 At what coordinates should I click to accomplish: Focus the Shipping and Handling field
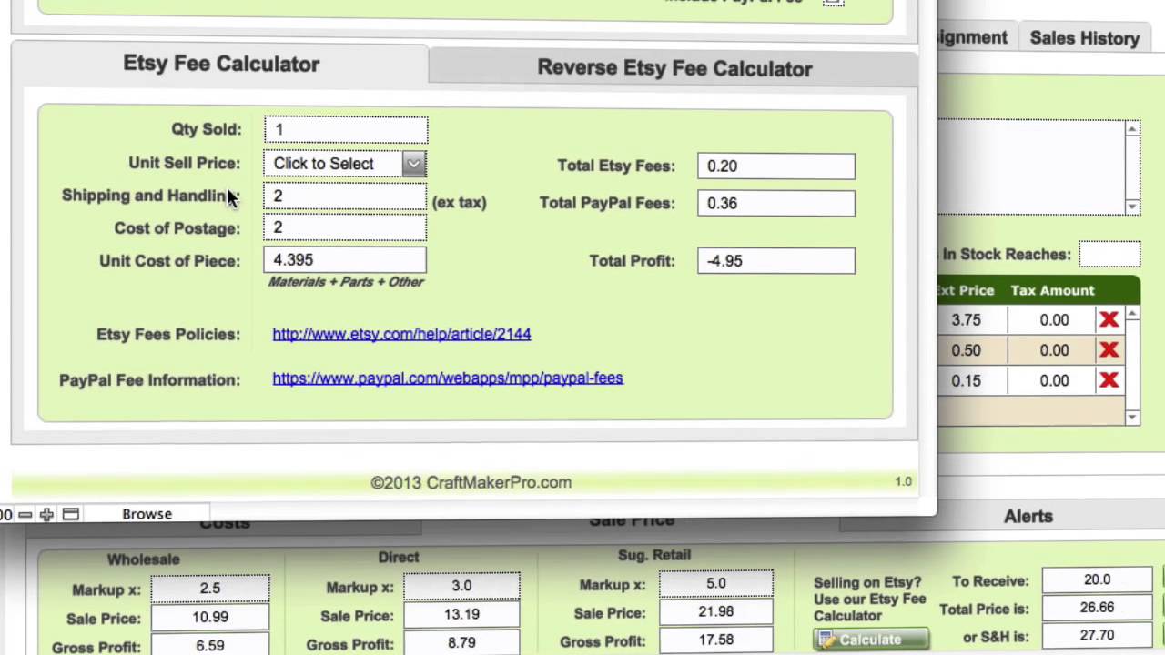345,196
